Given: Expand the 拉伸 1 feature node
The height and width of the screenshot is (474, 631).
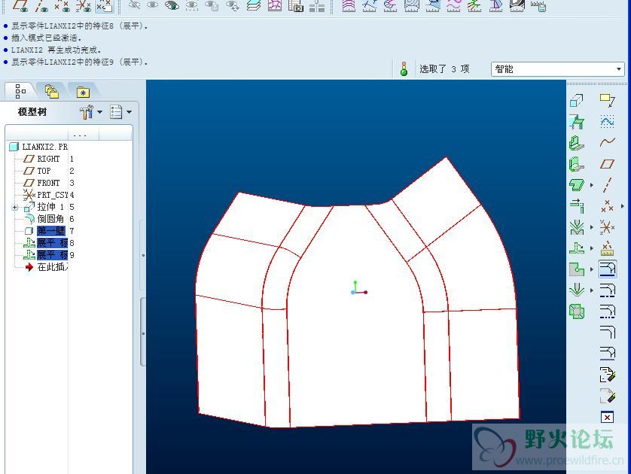Looking at the screenshot, I should pos(15,208).
